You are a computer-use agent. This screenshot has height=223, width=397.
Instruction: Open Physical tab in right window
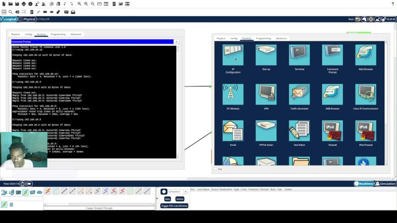click(x=221, y=38)
